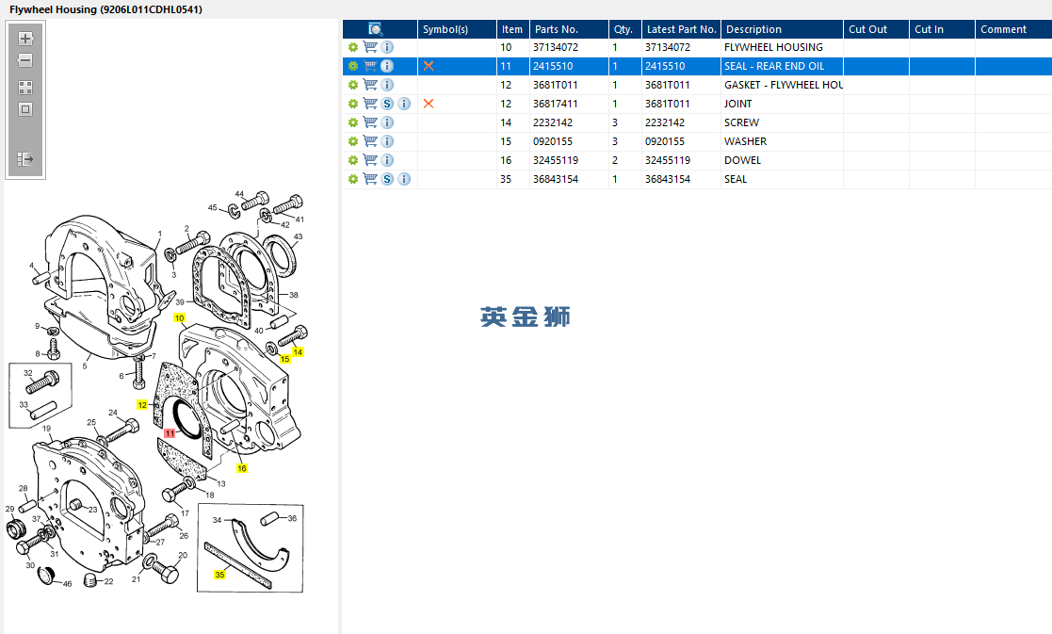Add JOINT 36817411 to cart

[370, 104]
